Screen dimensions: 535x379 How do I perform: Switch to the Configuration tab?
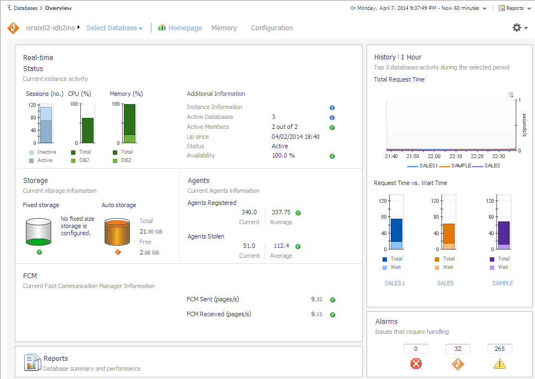click(272, 28)
